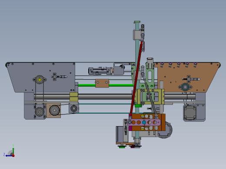Pick the small green block under the carriage
This screenshot has height=169, width=226.
[138, 106]
